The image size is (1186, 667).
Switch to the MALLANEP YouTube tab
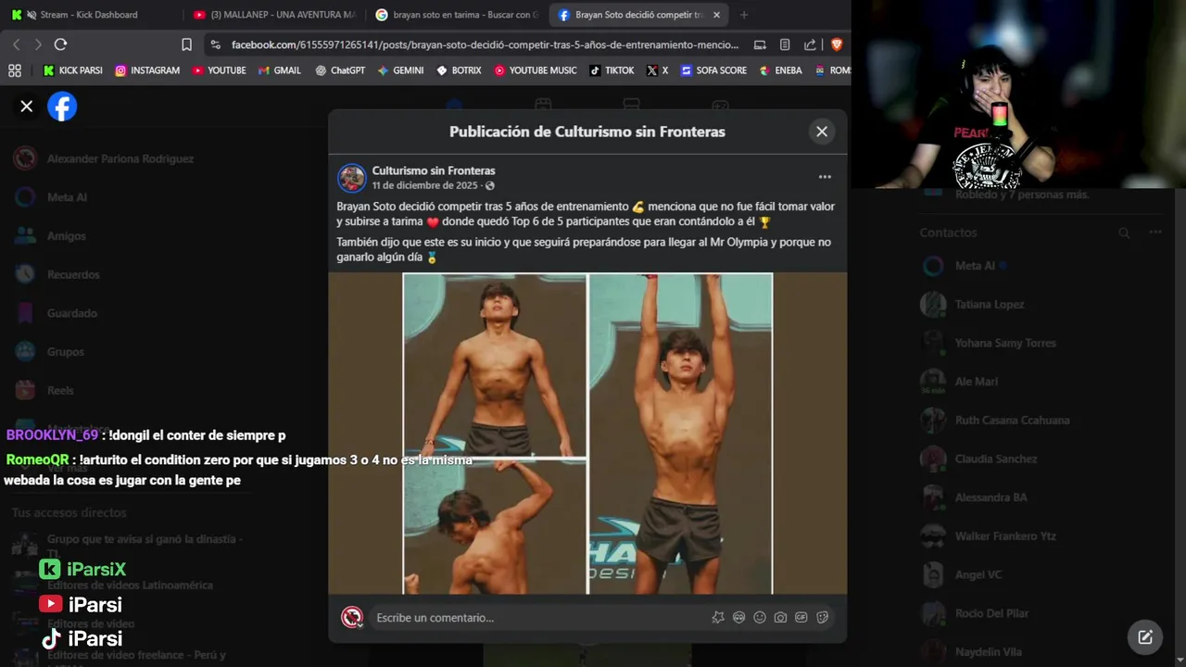click(274, 15)
